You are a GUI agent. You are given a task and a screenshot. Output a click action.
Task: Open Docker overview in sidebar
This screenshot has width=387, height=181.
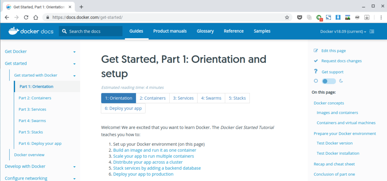coord(29,155)
